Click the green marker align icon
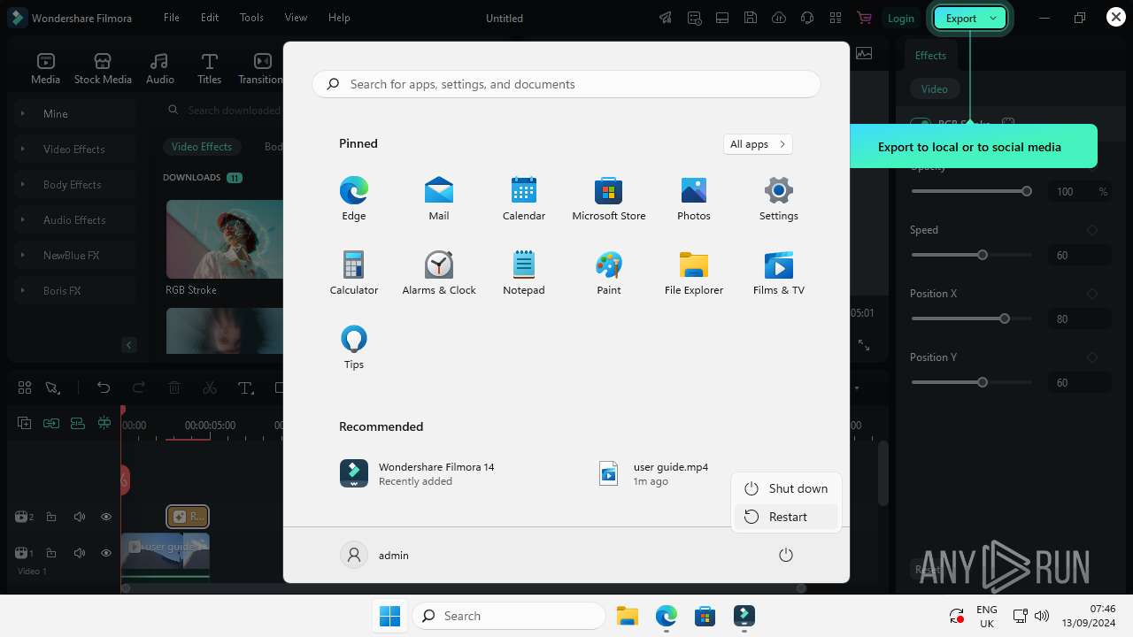Viewport: 1133px width, 637px height. tap(104, 424)
